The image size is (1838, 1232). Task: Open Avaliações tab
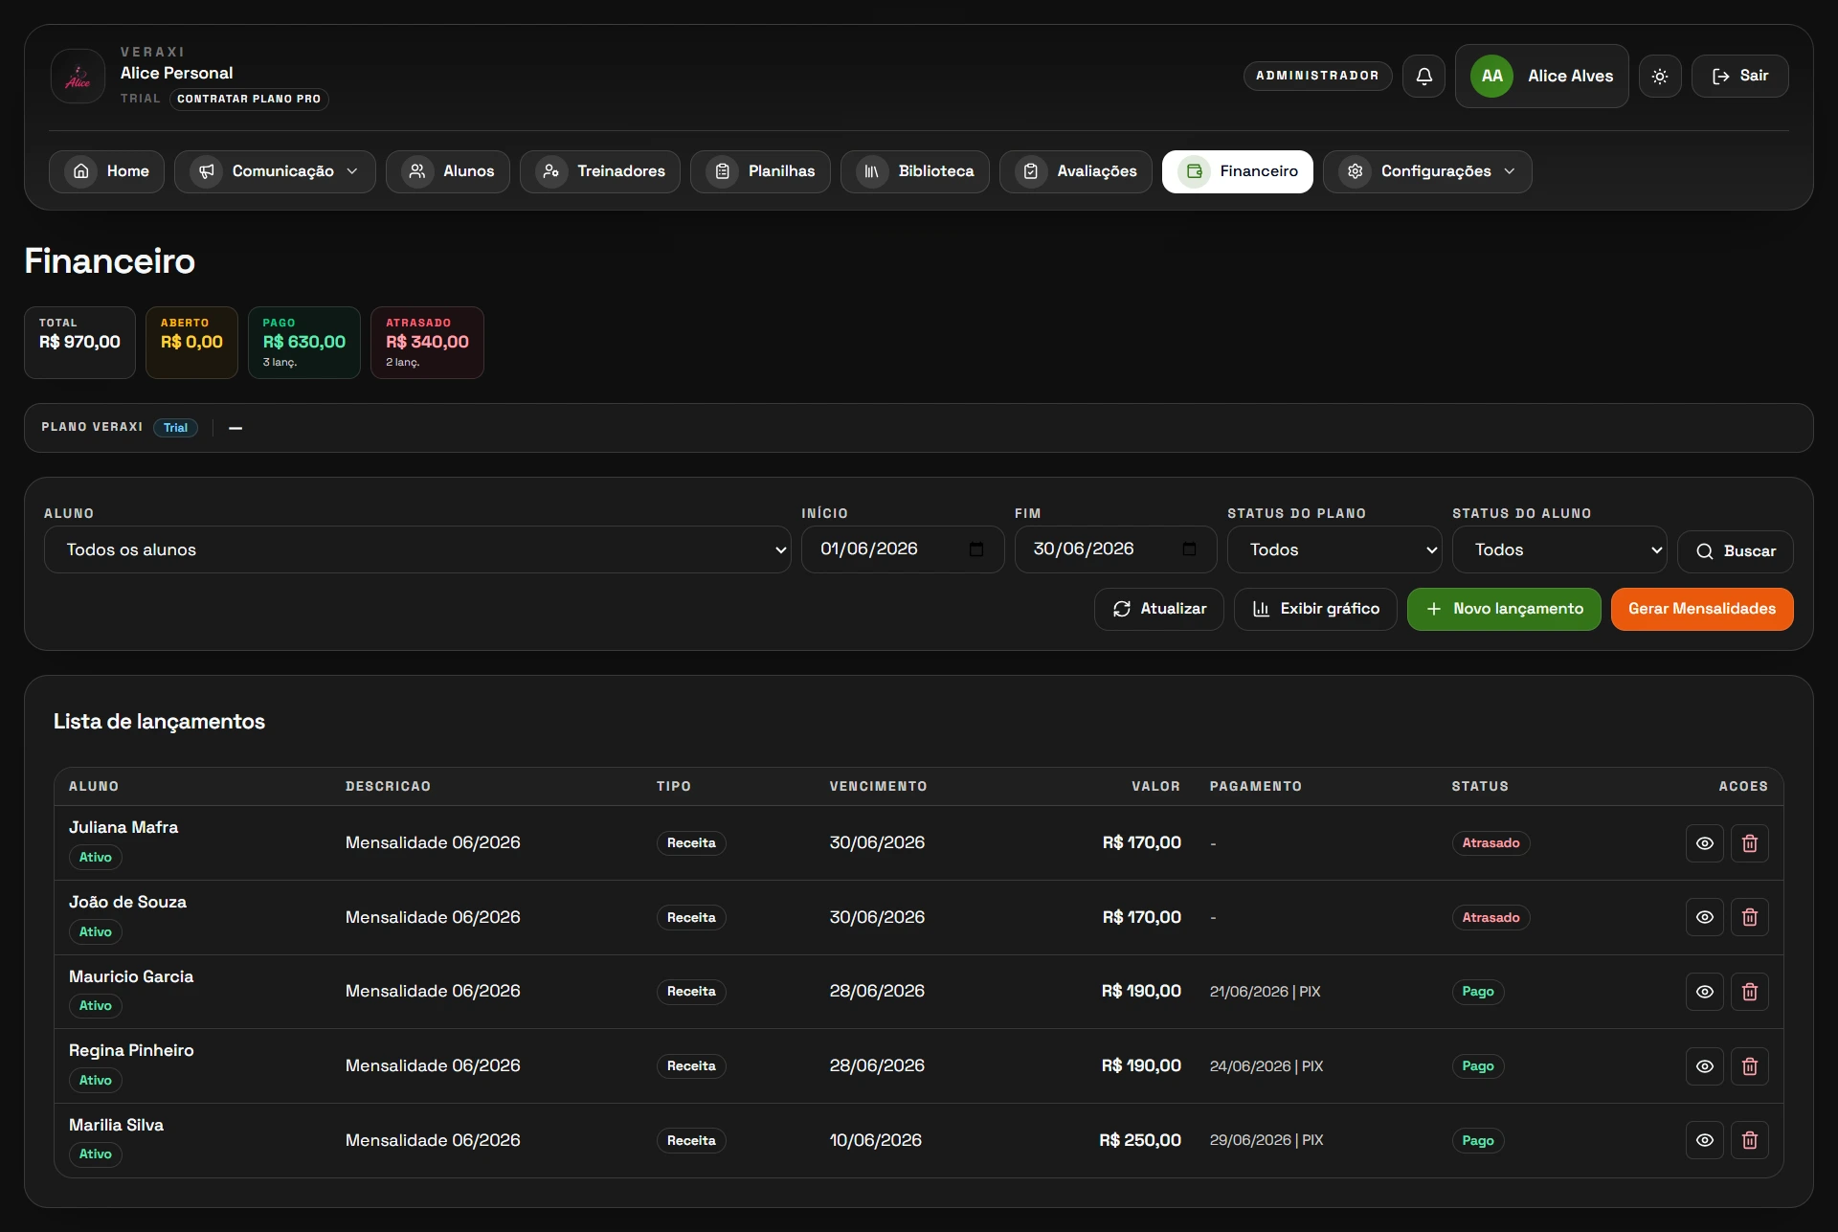click(x=1076, y=171)
